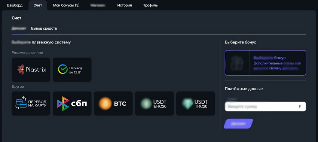The image size is (318, 142).
Task: Choose the СБП payment method
Action: (x=72, y=103)
